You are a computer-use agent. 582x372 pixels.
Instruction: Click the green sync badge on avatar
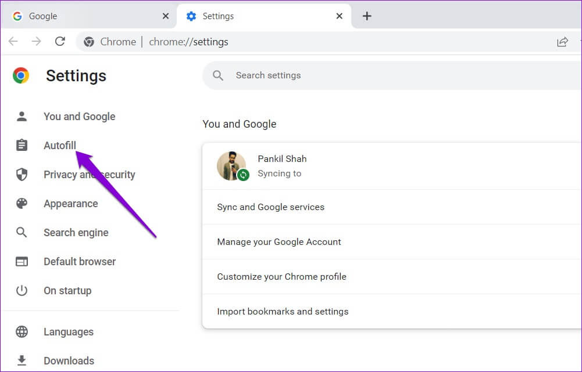tap(243, 175)
